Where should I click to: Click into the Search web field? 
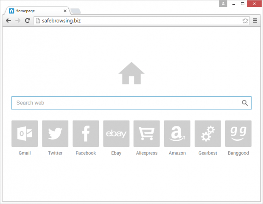tap(131, 103)
